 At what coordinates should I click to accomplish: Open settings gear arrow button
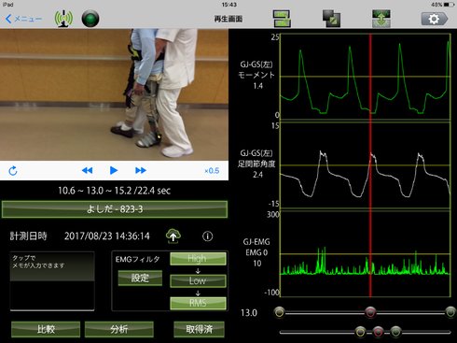(x=435, y=19)
